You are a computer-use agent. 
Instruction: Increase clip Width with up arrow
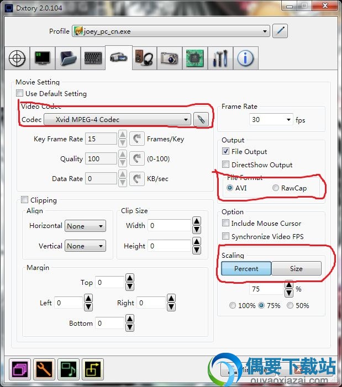click(x=197, y=221)
